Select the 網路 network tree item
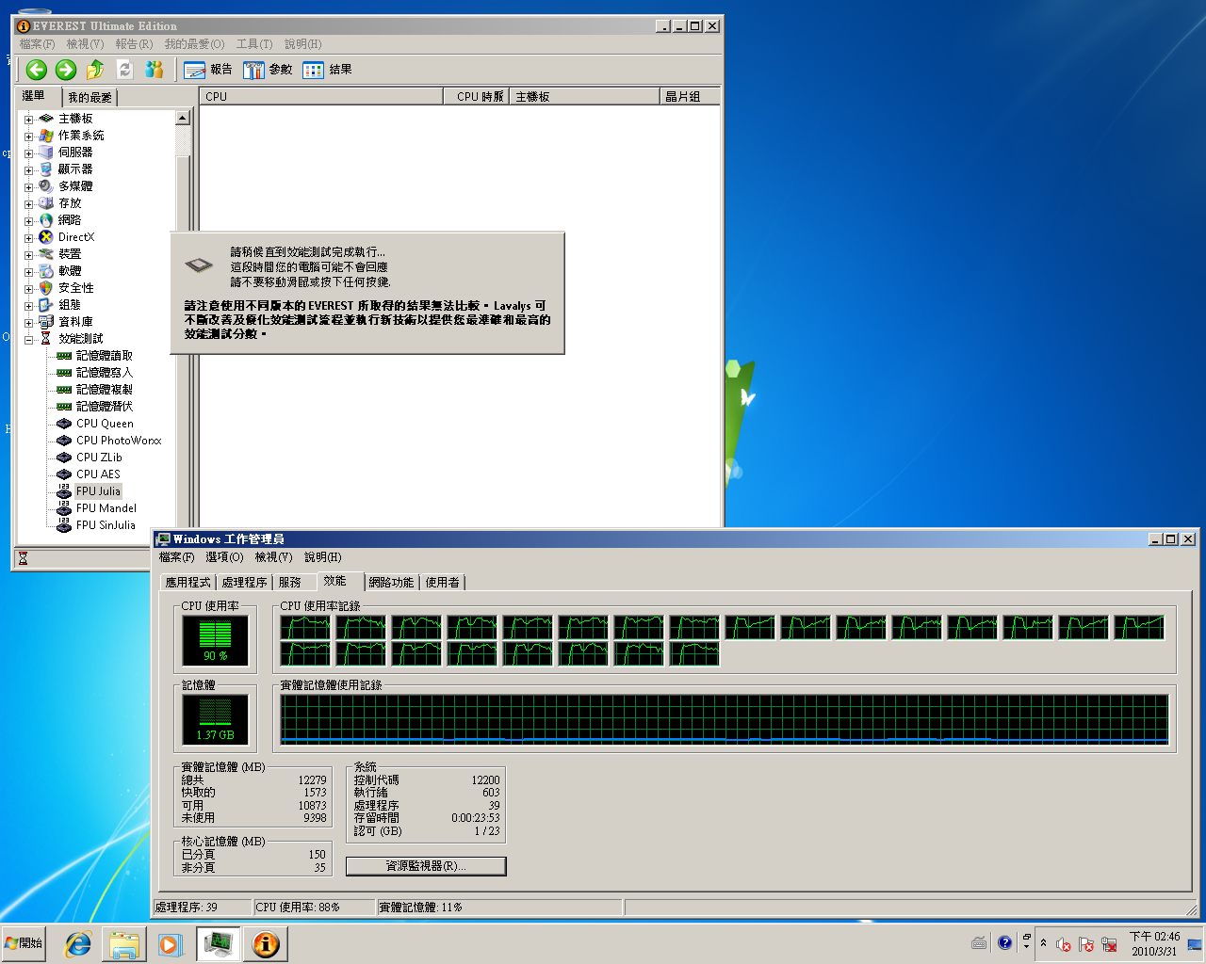 point(70,220)
